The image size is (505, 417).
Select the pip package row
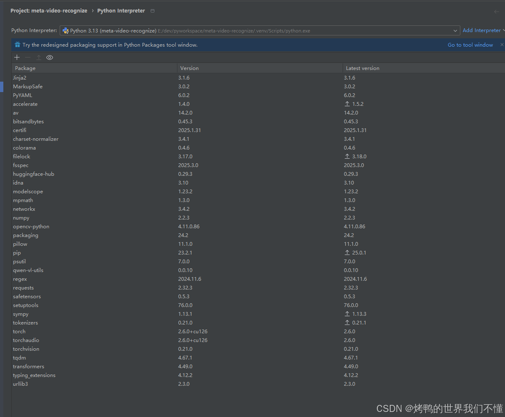tap(258, 253)
